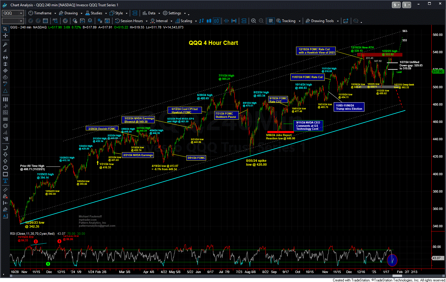The width and height of the screenshot is (446, 282).
Task: Click the window layout icon in second toolbar
Action: click(x=45, y=21)
